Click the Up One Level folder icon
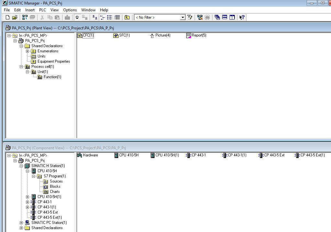This screenshot has height=232, width=331. coord(127,17)
